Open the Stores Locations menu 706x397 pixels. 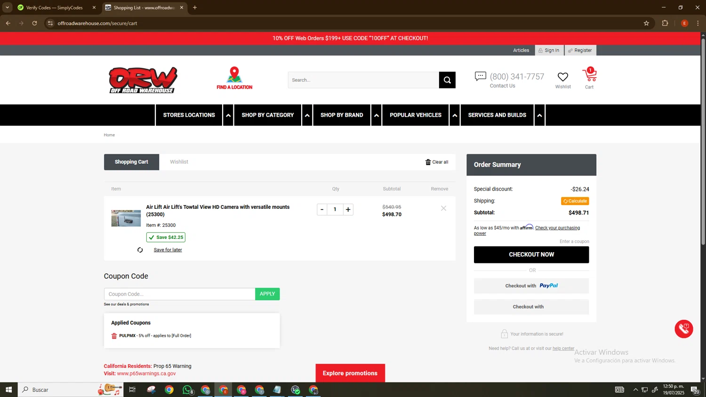[189, 115]
